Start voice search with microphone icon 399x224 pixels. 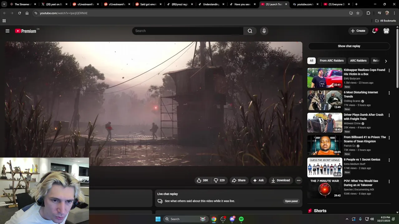(264, 31)
